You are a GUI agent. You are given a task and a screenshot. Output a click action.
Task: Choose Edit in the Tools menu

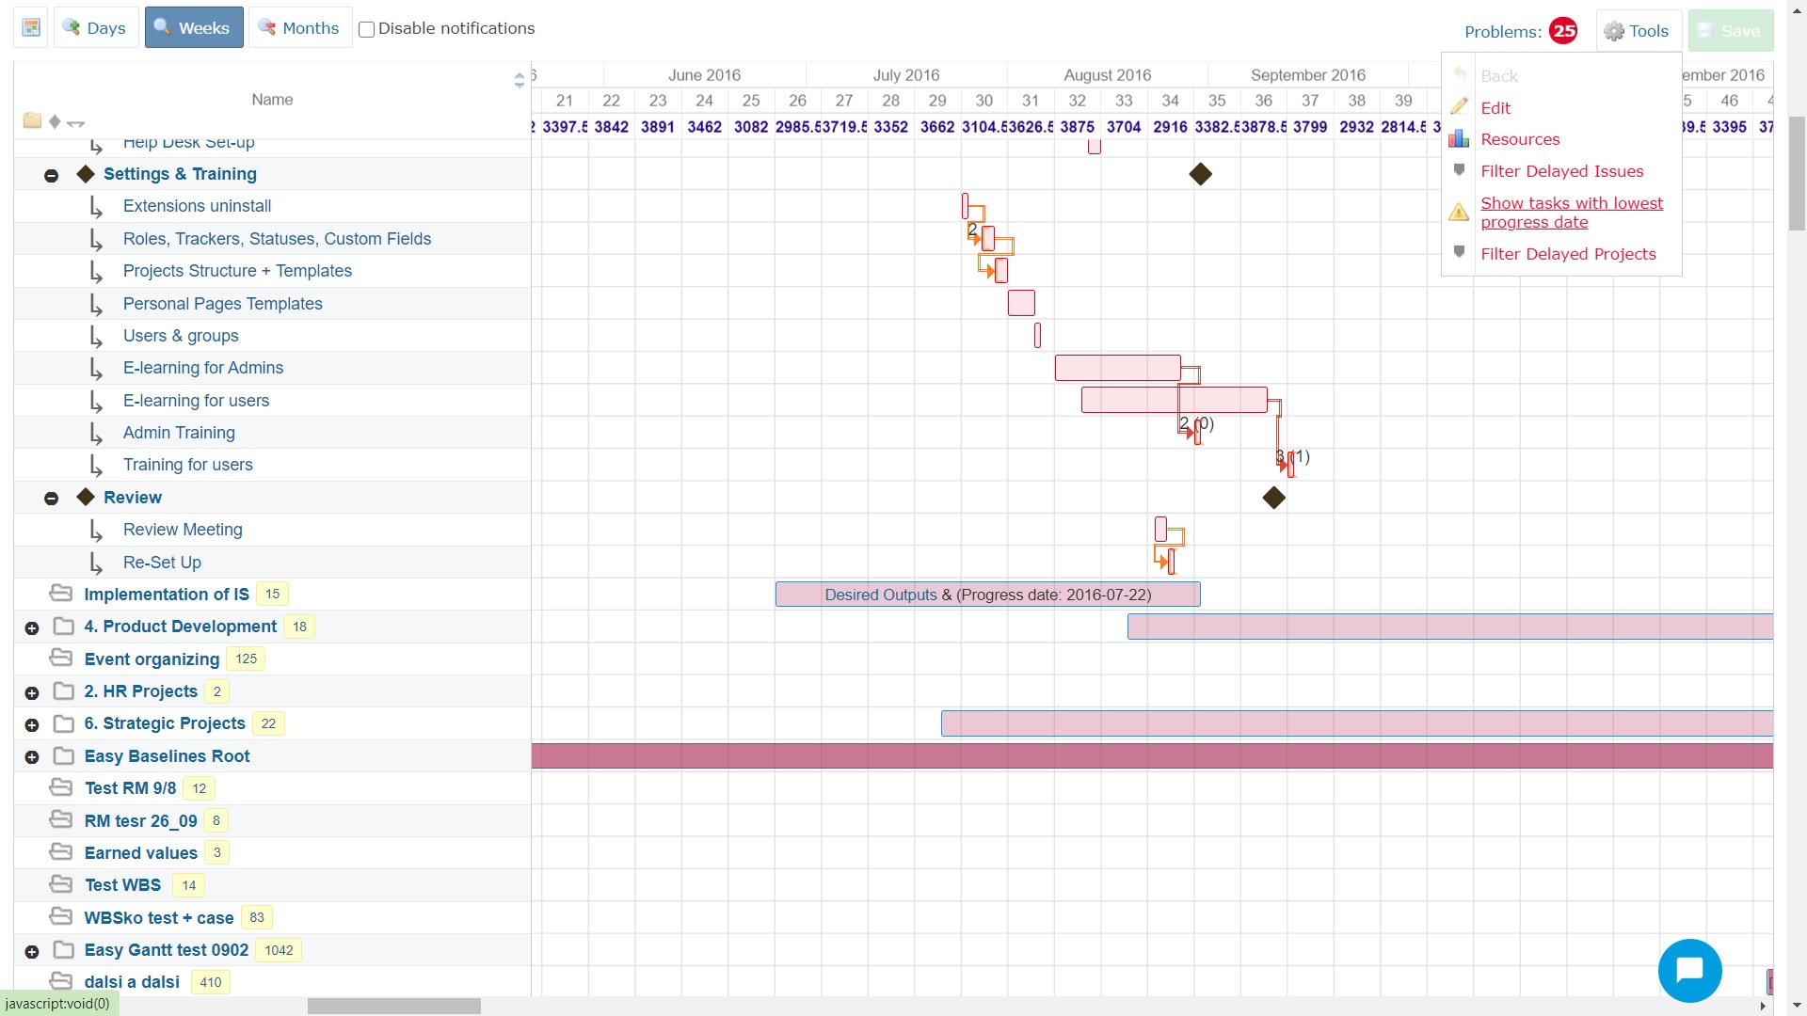[x=1495, y=108]
